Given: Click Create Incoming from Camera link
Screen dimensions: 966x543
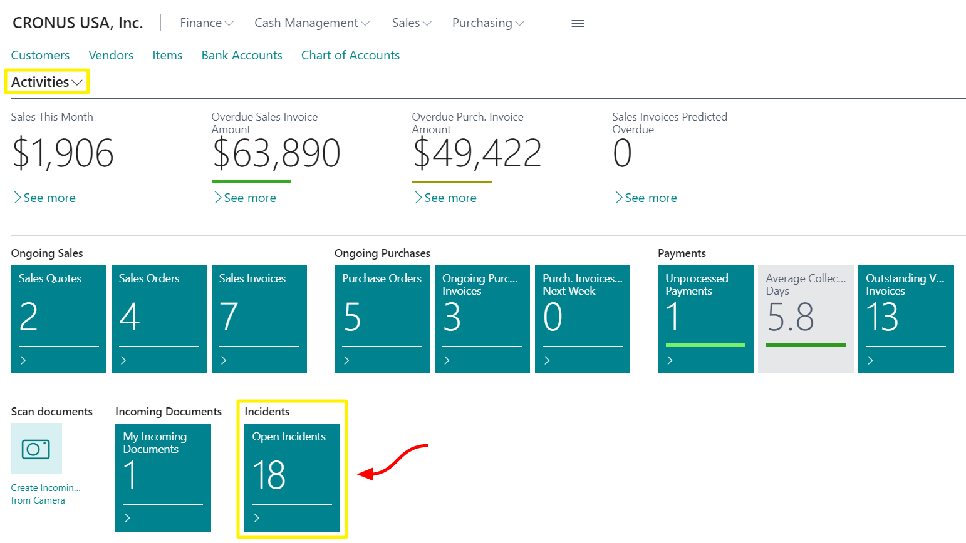Looking at the screenshot, I should coord(45,494).
